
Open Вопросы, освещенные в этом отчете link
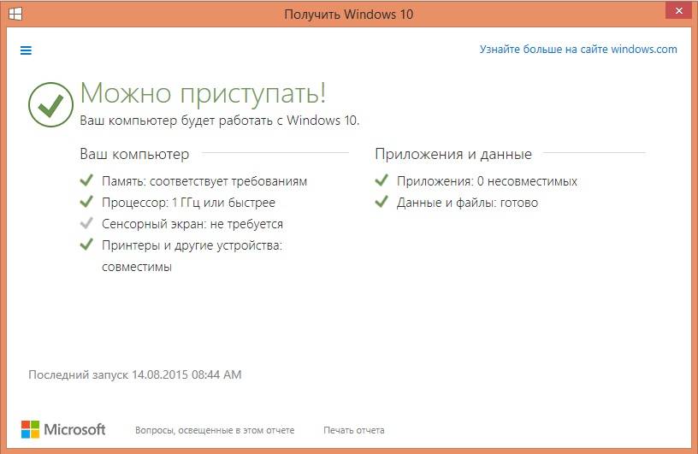coord(215,430)
